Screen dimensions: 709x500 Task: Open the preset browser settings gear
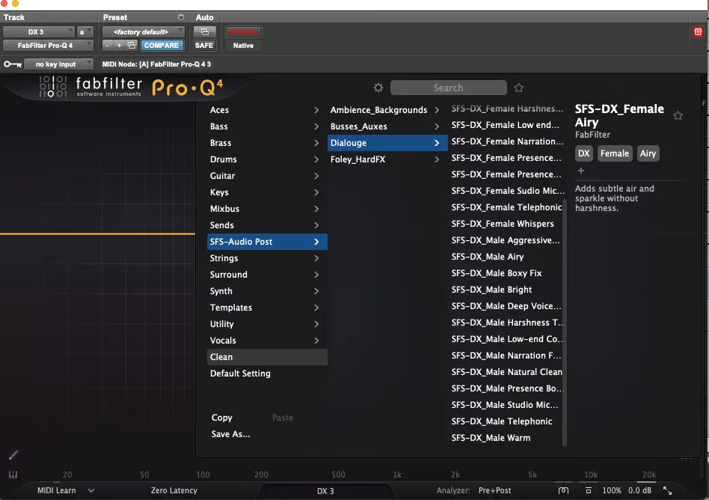(x=378, y=88)
